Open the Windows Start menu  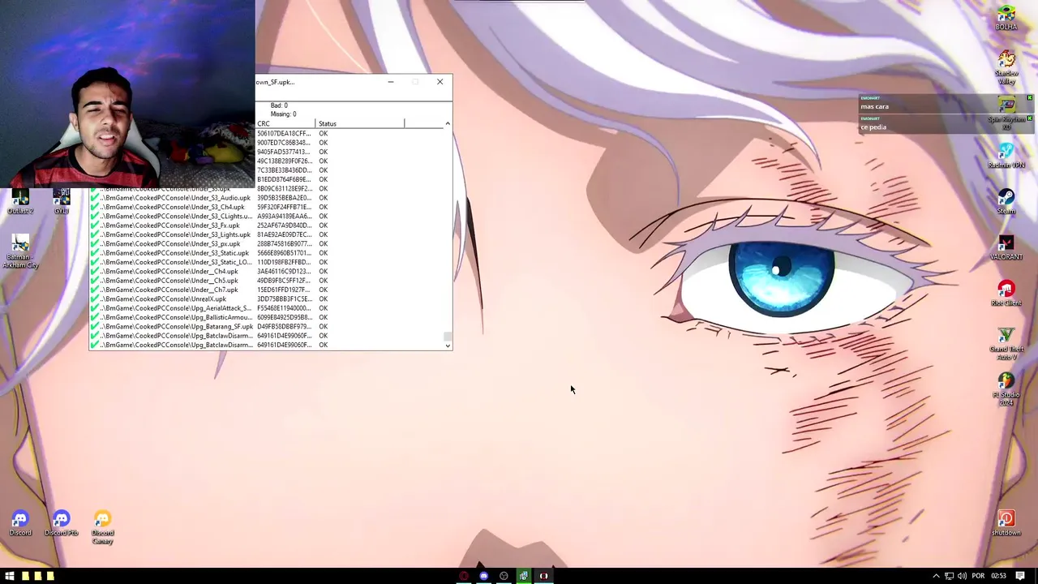click(10, 576)
